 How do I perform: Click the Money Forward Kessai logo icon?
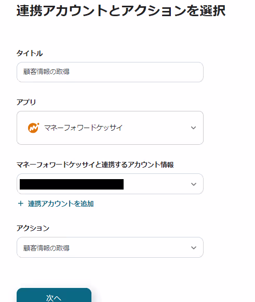[x=33, y=128]
